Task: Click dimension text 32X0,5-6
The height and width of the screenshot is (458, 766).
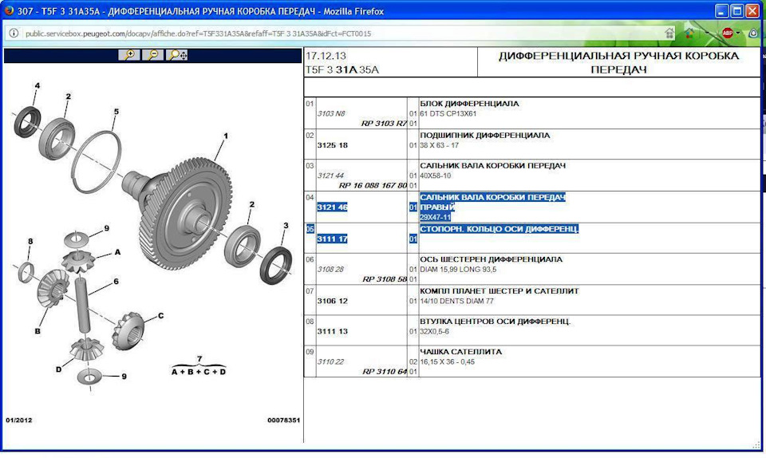Action: pyautogui.click(x=434, y=331)
